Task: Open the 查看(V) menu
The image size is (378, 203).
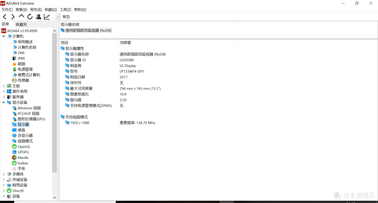Action: pos(21,10)
